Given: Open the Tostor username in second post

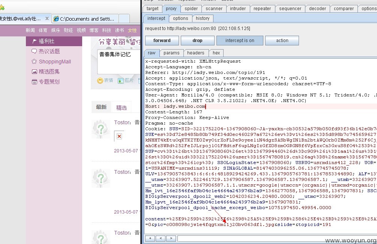Looking at the screenshot, I should point(122,172).
